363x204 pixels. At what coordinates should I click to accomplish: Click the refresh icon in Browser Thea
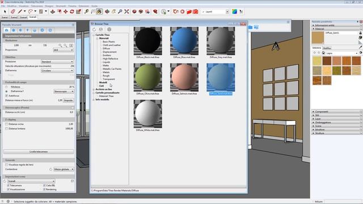94,29
